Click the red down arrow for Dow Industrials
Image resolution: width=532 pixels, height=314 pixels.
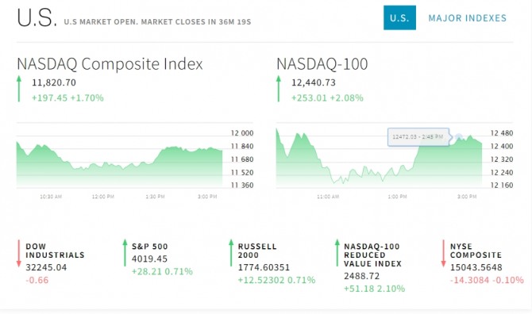[x=19, y=254]
